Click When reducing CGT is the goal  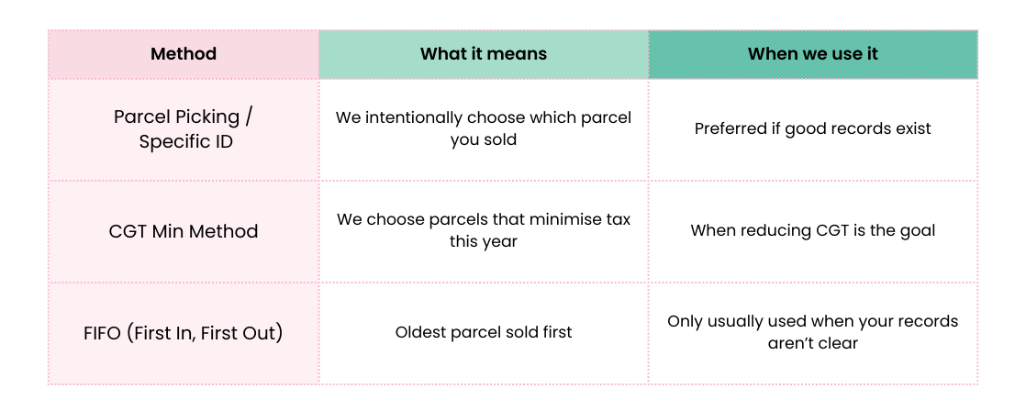(812, 230)
